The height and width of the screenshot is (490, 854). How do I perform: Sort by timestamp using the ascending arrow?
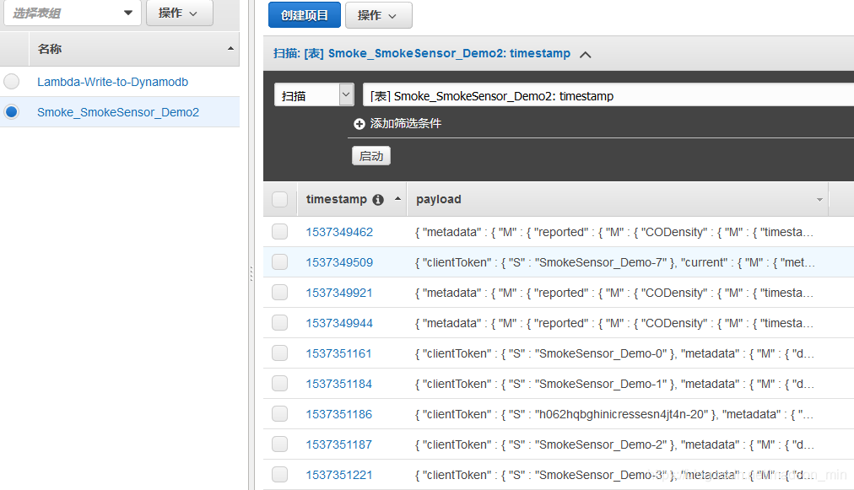point(397,199)
